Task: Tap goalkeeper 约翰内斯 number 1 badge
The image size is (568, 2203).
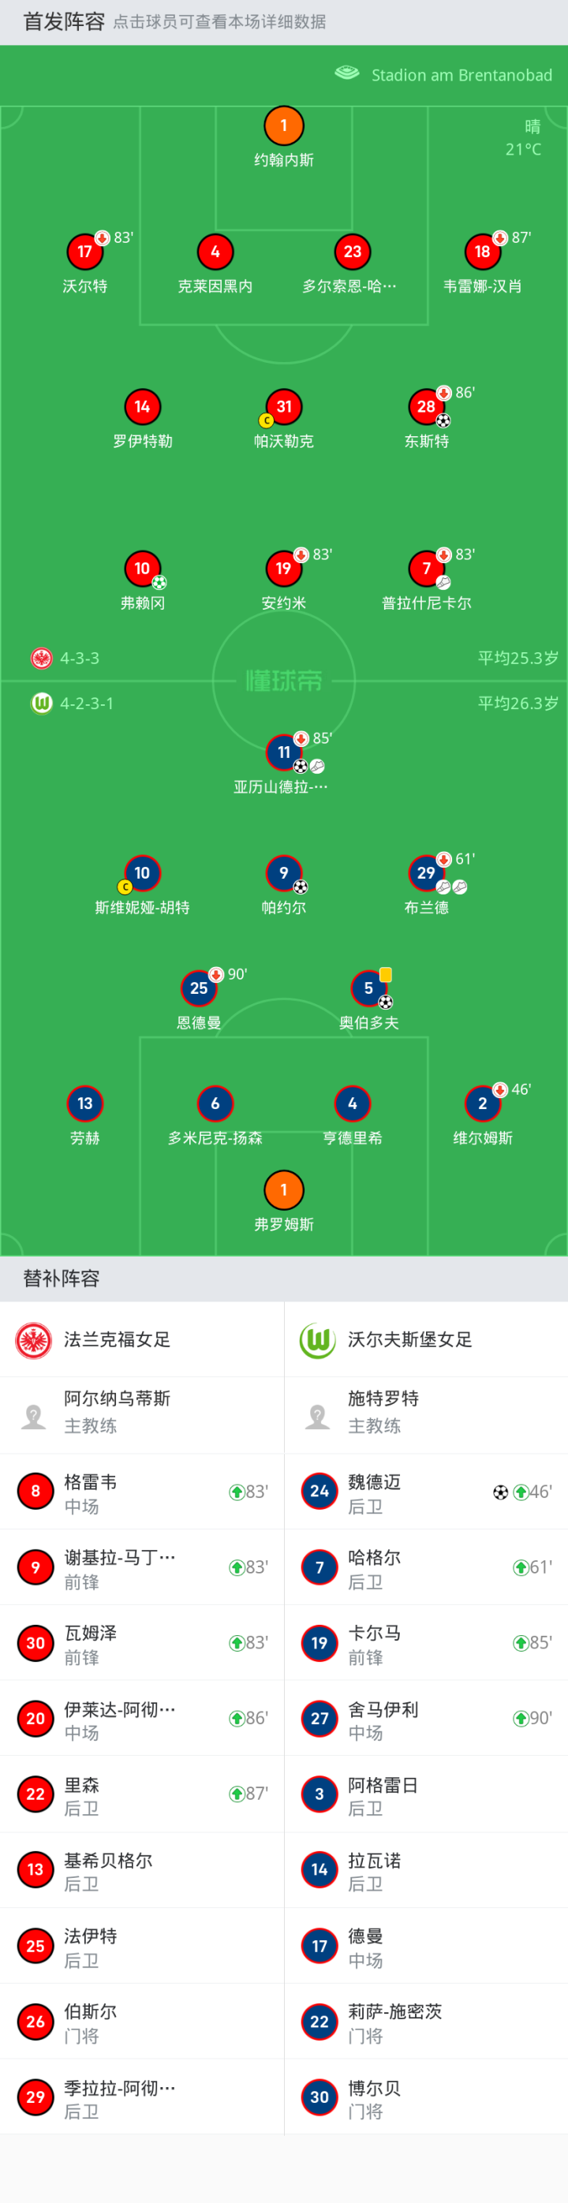Action: click(x=283, y=125)
